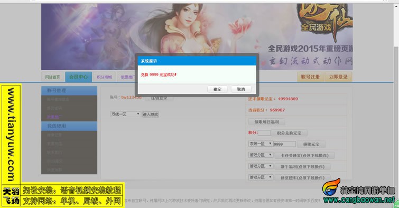The image size is (399, 208).
Task: Expand server dropdown beside the 9999 field
Action: pyautogui.click(x=261, y=144)
